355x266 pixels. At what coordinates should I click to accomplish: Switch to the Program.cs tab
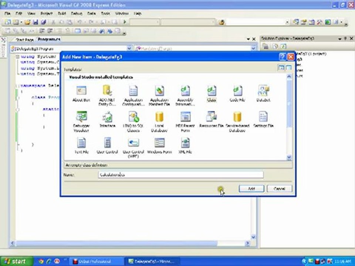49,40
